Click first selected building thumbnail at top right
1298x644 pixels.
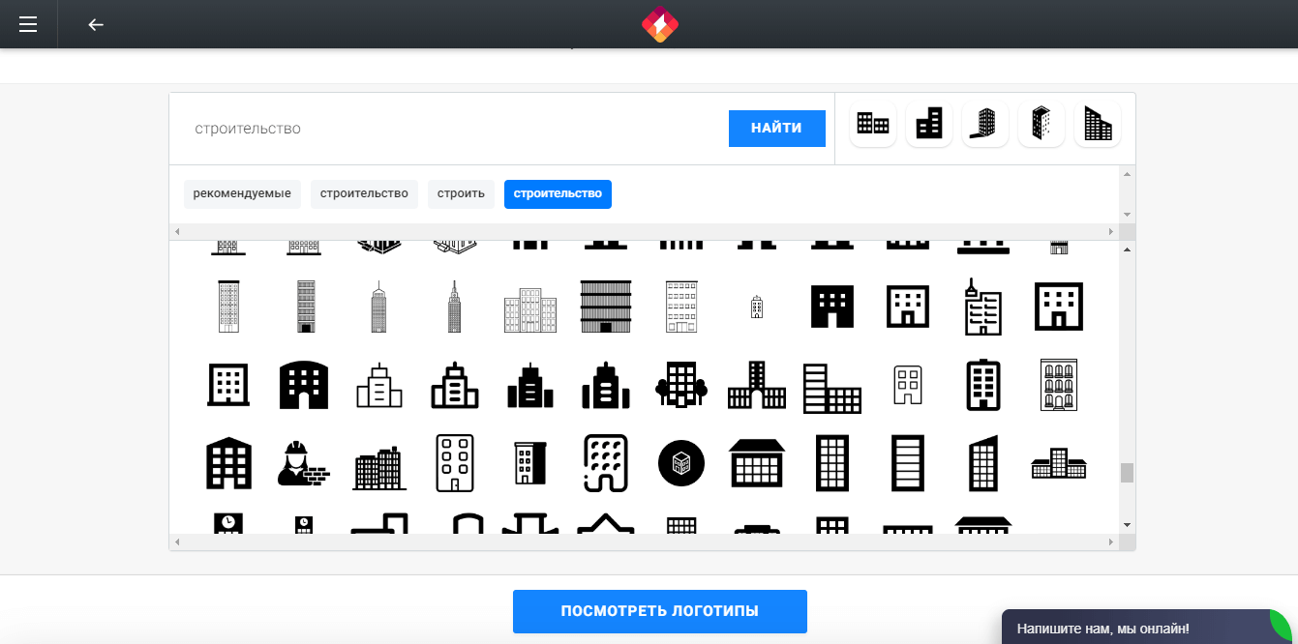(x=873, y=125)
